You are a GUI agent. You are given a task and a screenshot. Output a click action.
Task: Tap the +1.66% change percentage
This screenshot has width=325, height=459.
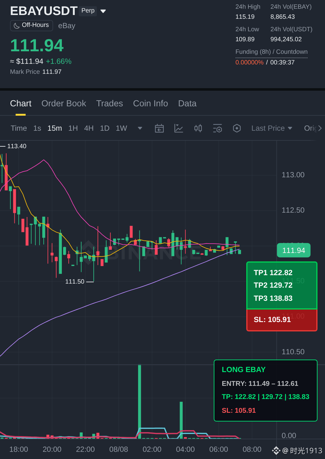click(59, 62)
